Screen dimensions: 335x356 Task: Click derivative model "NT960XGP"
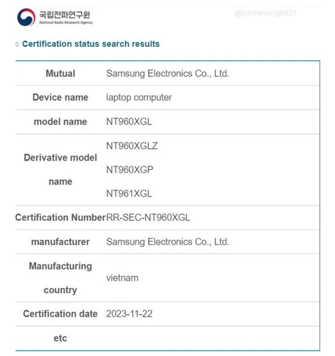(130, 169)
